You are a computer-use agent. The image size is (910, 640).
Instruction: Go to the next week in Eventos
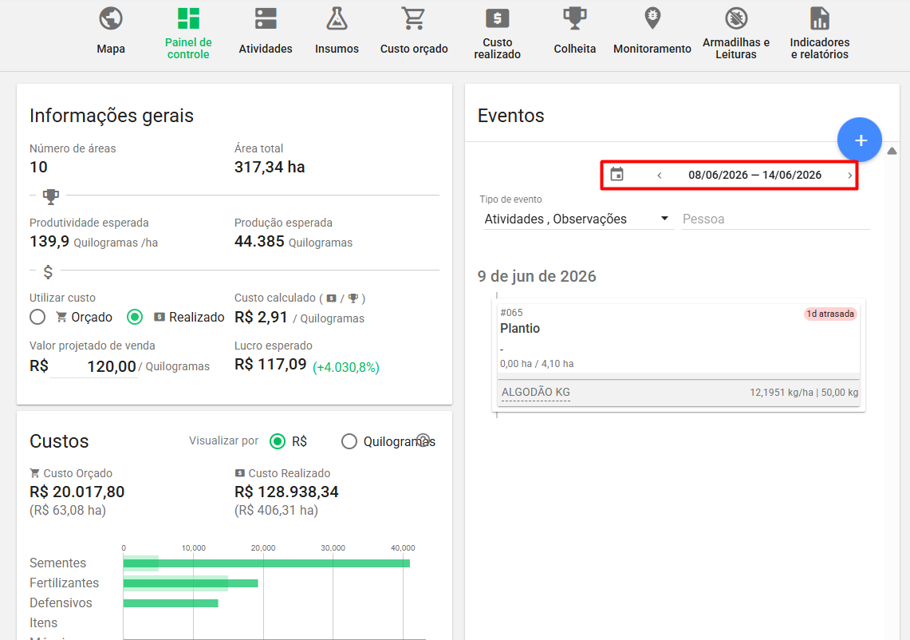tap(849, 176)
